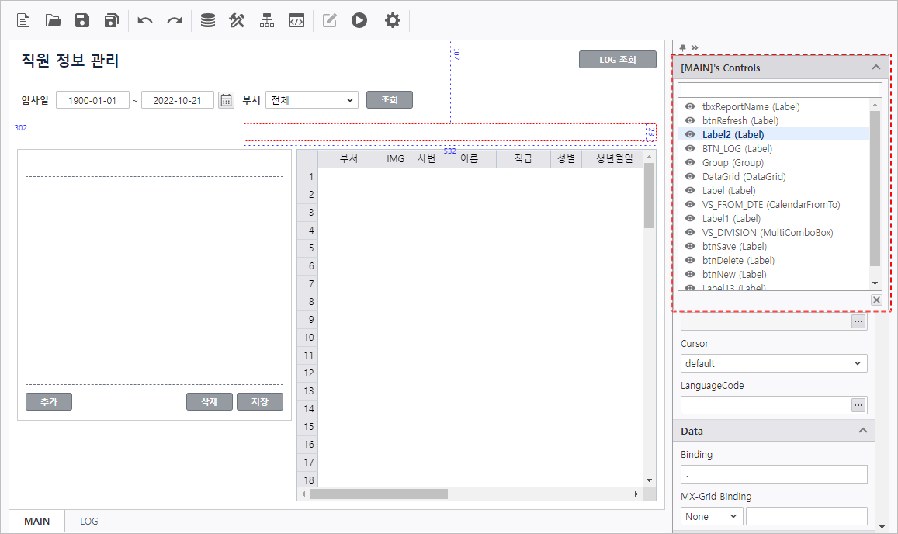Collapse the Data section in properties
The width and height of the screenshot is (898, 534).
pyautogui.click(x=862, y=431)
